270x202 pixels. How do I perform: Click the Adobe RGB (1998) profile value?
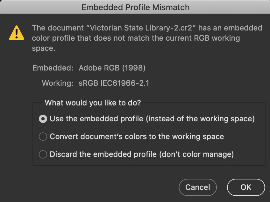112,68
